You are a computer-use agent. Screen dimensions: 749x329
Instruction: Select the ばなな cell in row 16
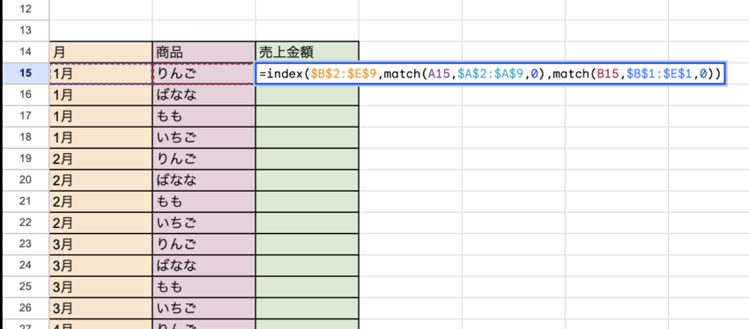pyautogui.click(x=204, y=95)
